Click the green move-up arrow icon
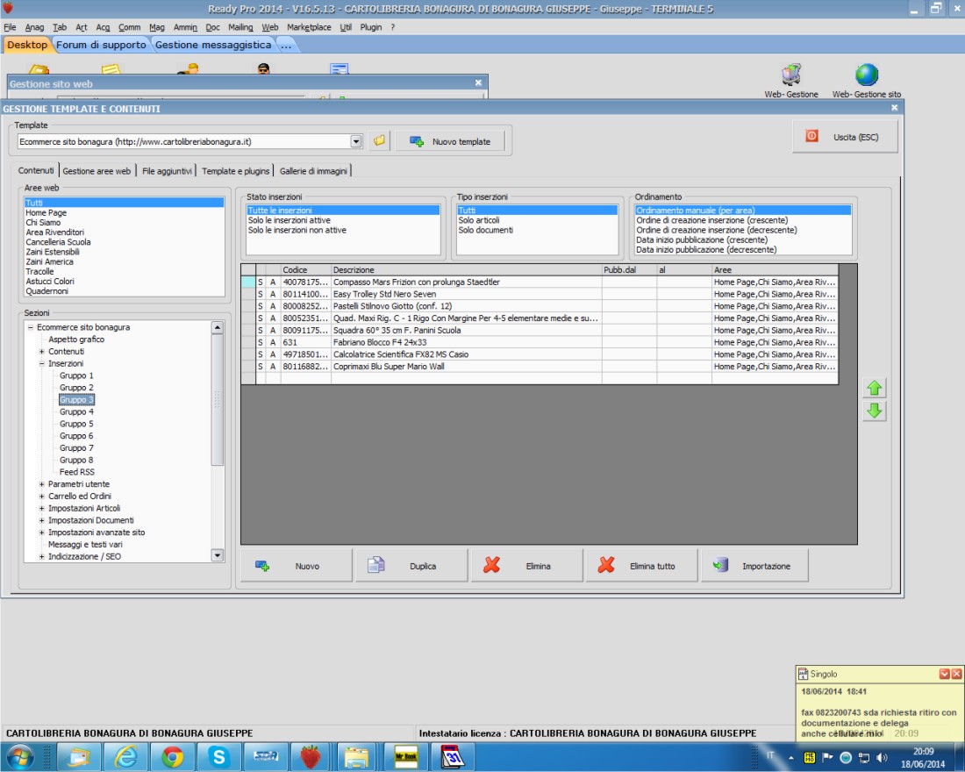 click(x=874, y=388)
